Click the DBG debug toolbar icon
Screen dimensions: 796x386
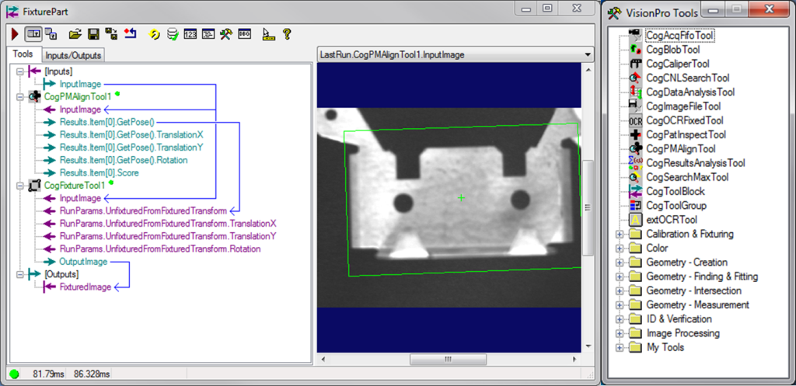coord(243,34)
